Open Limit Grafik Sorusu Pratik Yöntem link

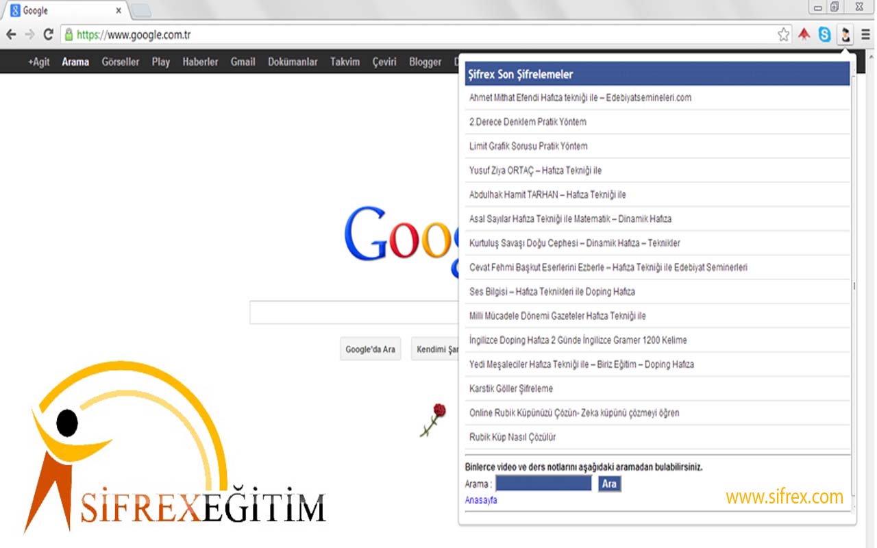coord(528,146)
